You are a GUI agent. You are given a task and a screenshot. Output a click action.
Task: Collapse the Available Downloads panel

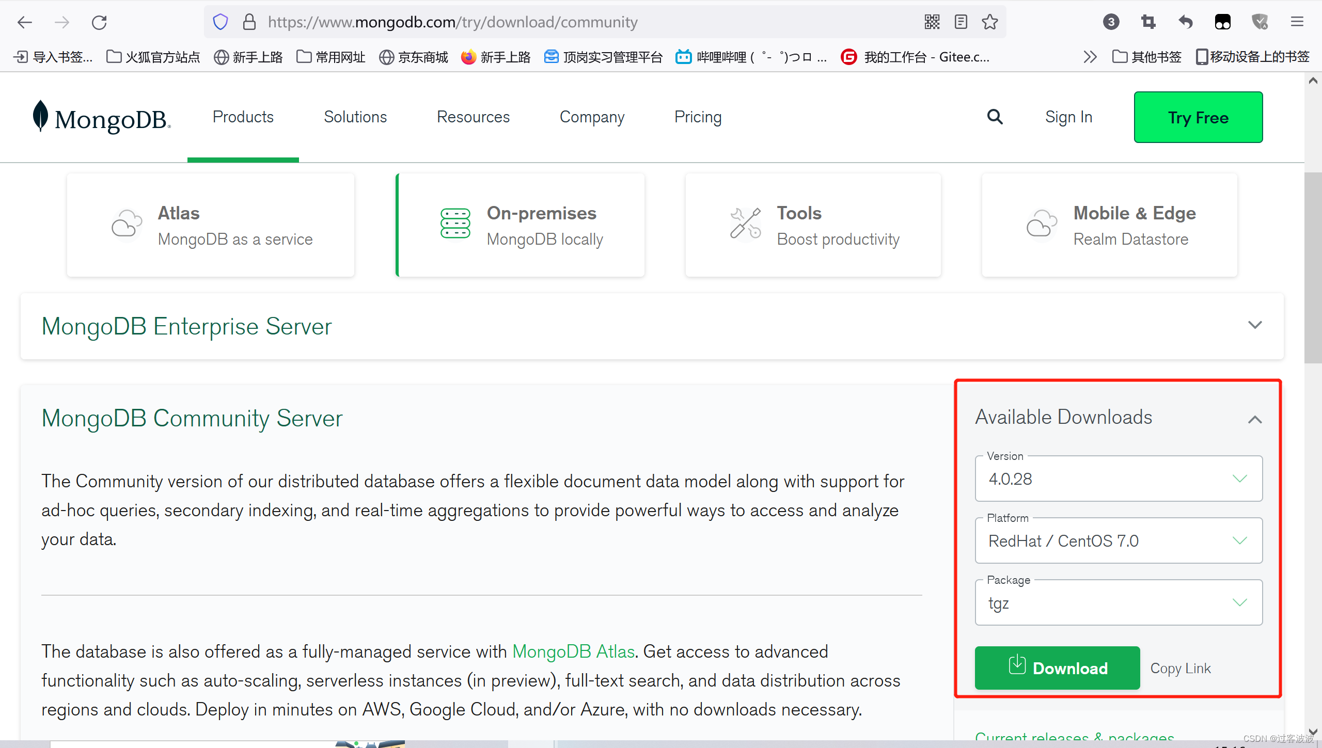point(1255,419)
